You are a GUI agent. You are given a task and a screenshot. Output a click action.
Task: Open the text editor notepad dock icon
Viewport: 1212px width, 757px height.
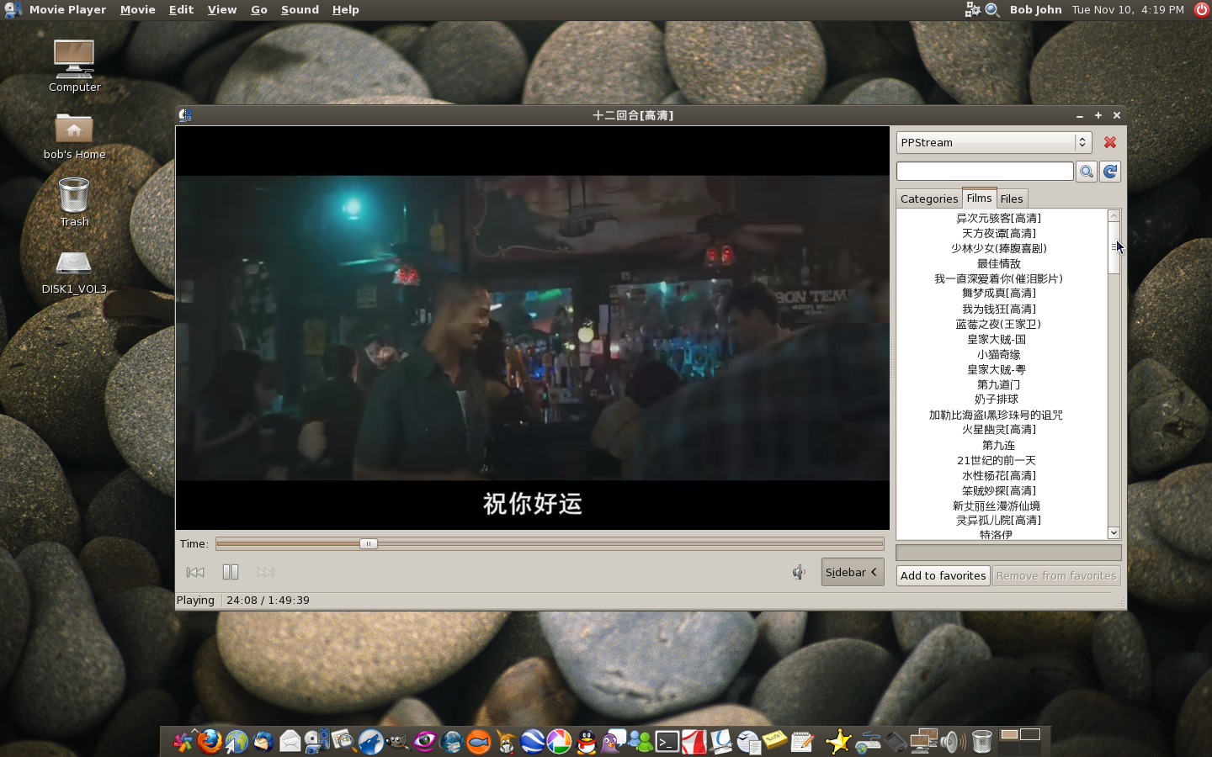pyautogui.click(x=802, y=741)
